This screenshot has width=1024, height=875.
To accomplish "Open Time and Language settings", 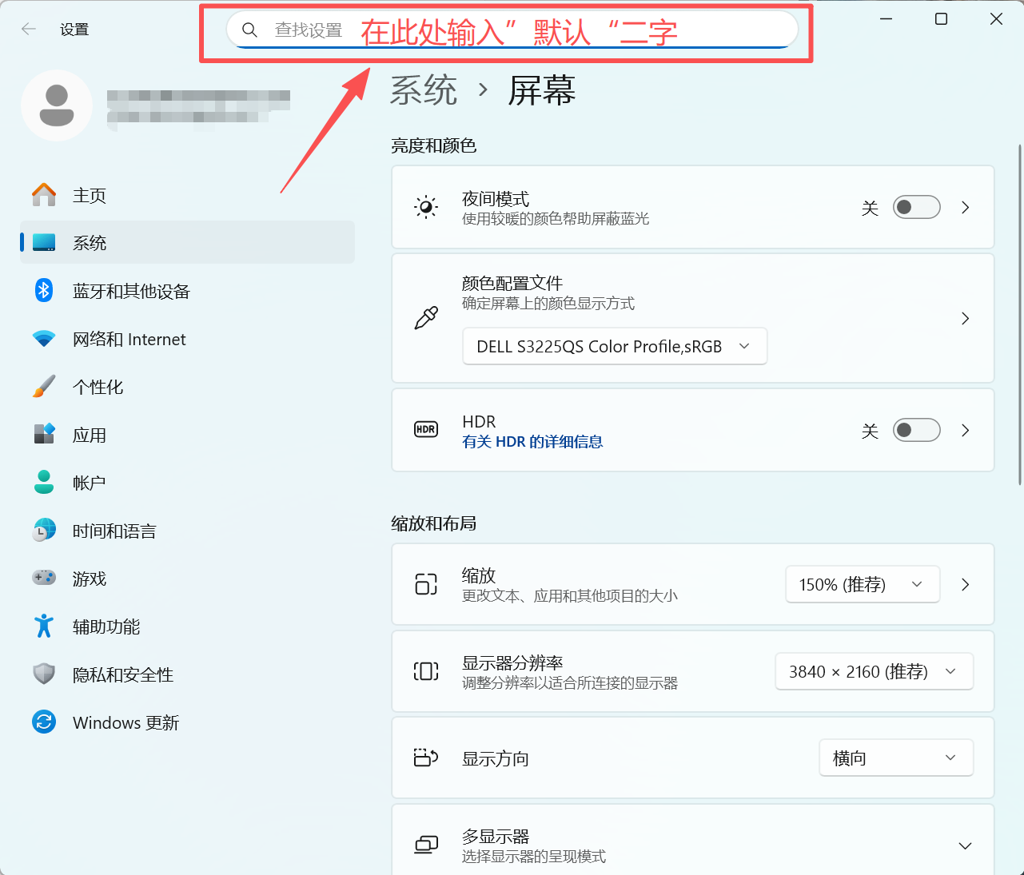I will pos(114,531).
